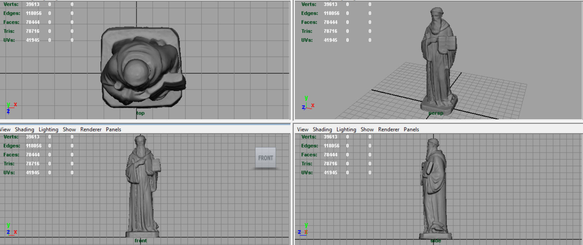The width and height of the screenshot is (583, 245).
Task: Click 'Tris:' label in the persp viewport
Action: point(307,31)
